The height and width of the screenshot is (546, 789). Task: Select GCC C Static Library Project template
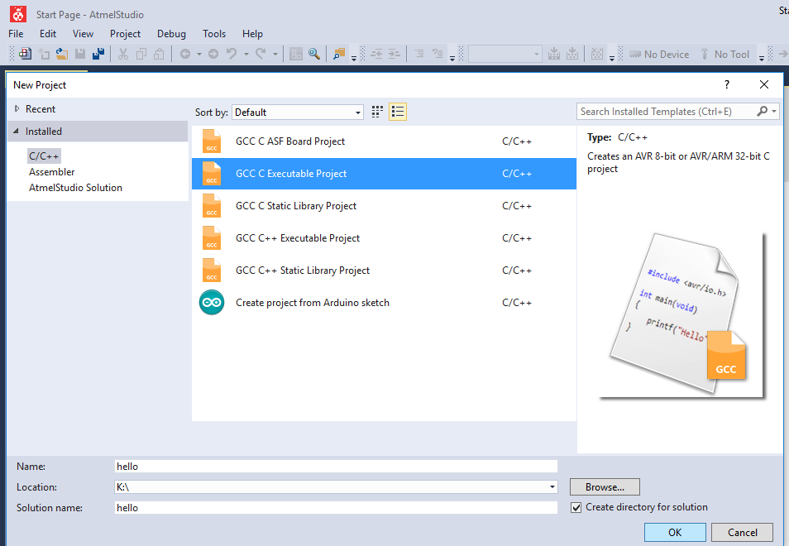[384, 206]
